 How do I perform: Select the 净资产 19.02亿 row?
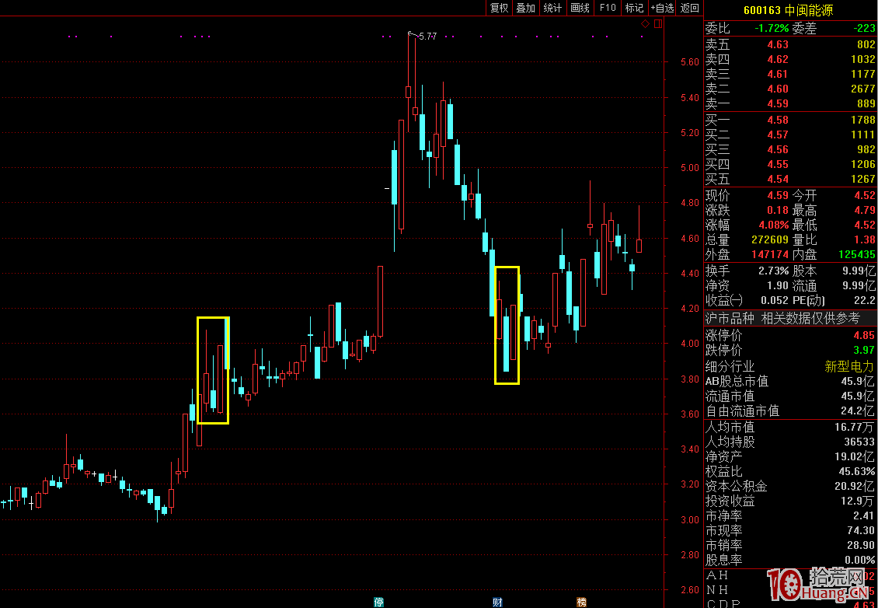(x=790, y=456)
